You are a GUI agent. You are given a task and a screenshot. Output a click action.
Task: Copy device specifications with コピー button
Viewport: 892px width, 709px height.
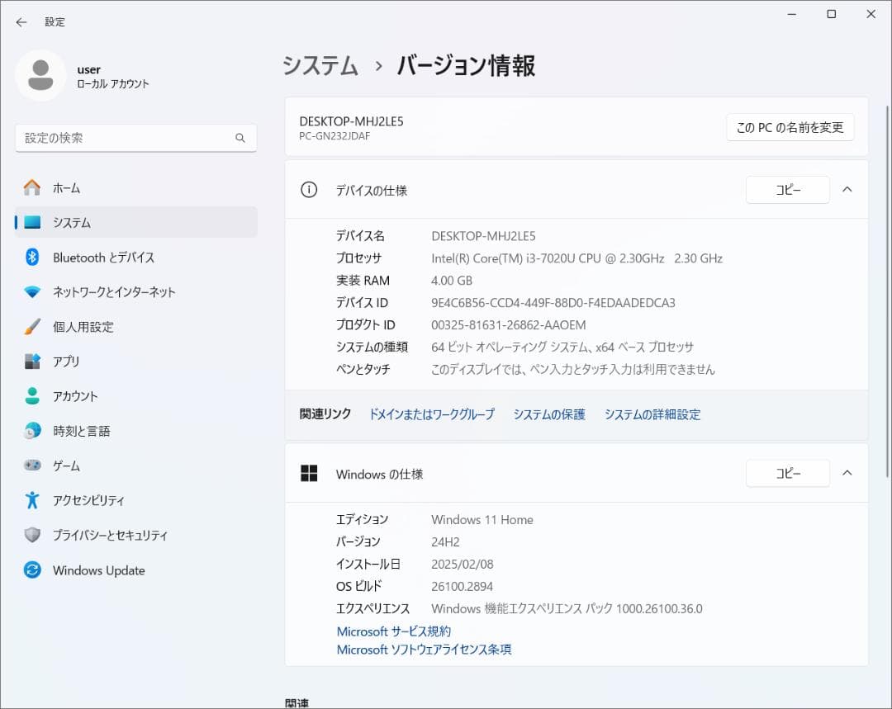pos(787,190)
